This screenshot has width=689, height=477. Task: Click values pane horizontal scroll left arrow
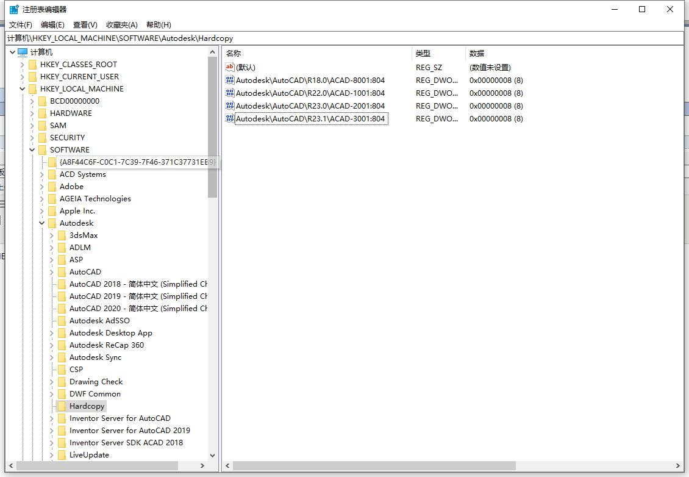tap(227, 465)
